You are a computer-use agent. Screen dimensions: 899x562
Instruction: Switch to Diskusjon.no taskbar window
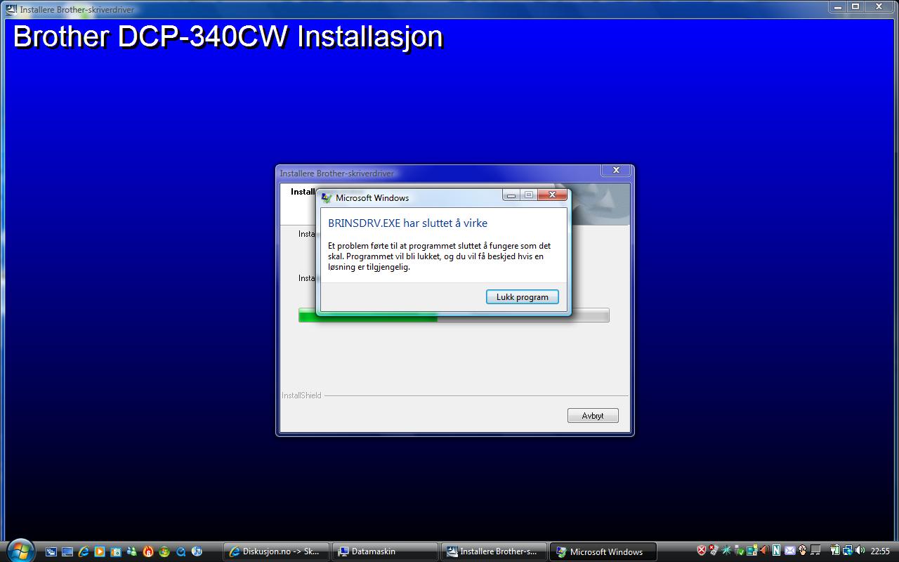coord(275,551)
